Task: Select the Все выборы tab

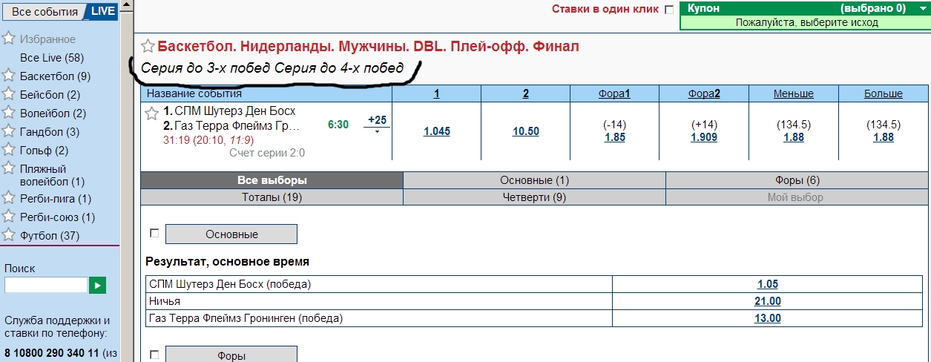Action: pyautogui.click(x=272, y=180)
